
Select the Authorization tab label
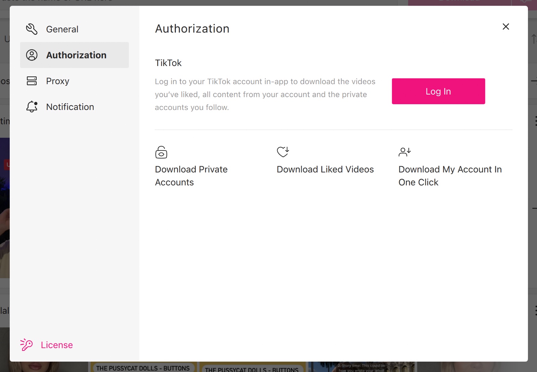pyautogui.click(x=76, y=55)
